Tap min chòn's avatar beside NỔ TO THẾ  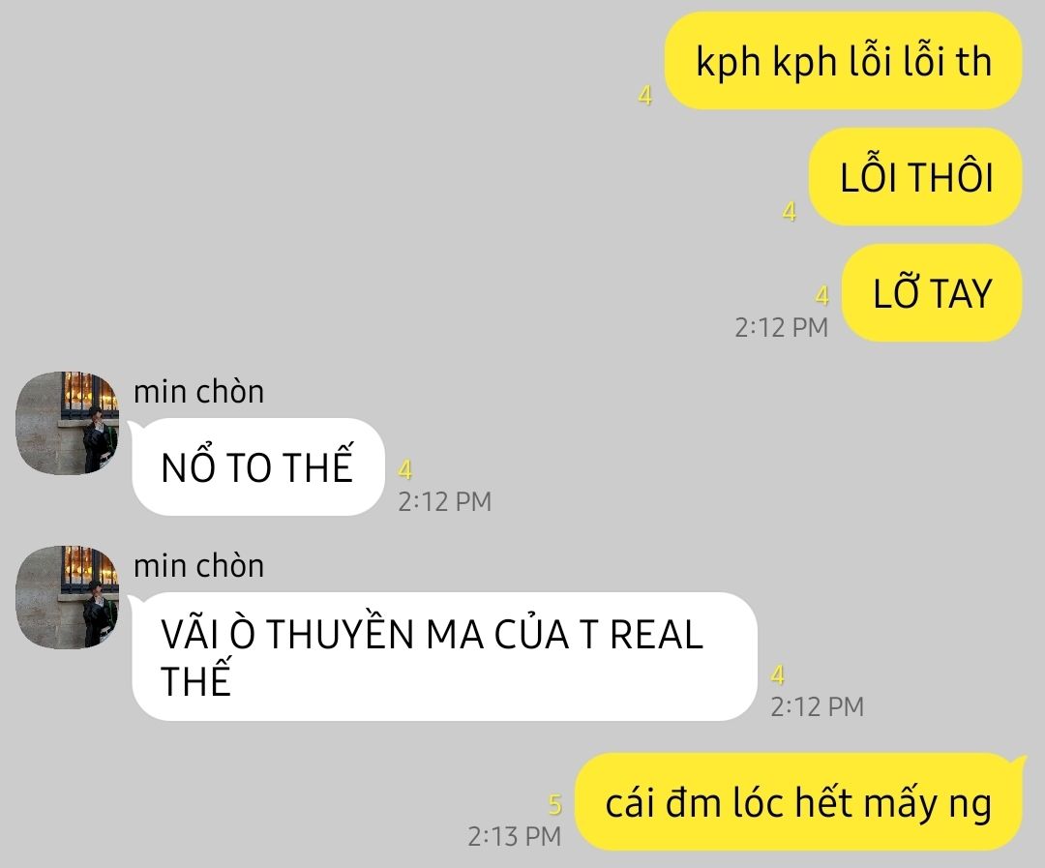coord(67,423)
